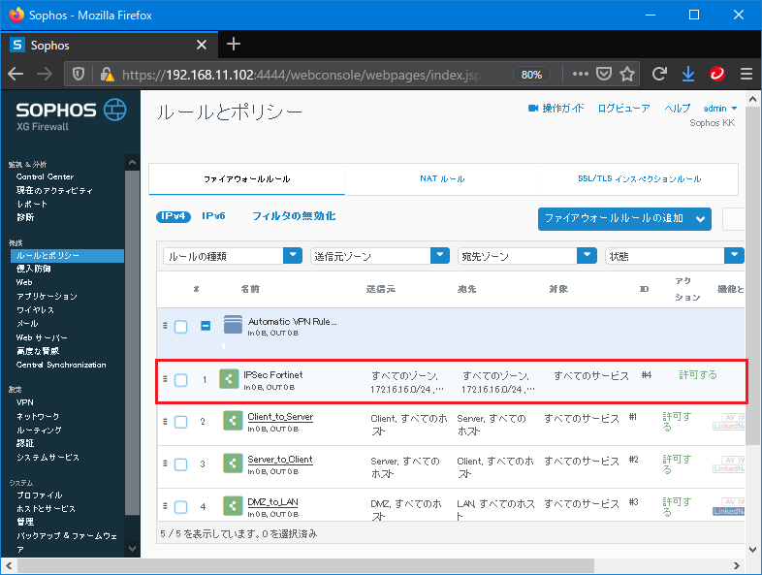Open Central Synchronization in the sidebar

click(x=61, y=365)
